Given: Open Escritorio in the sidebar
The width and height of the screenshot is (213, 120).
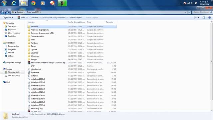Looking at the screenshot, I should click(x=12, y=30).
